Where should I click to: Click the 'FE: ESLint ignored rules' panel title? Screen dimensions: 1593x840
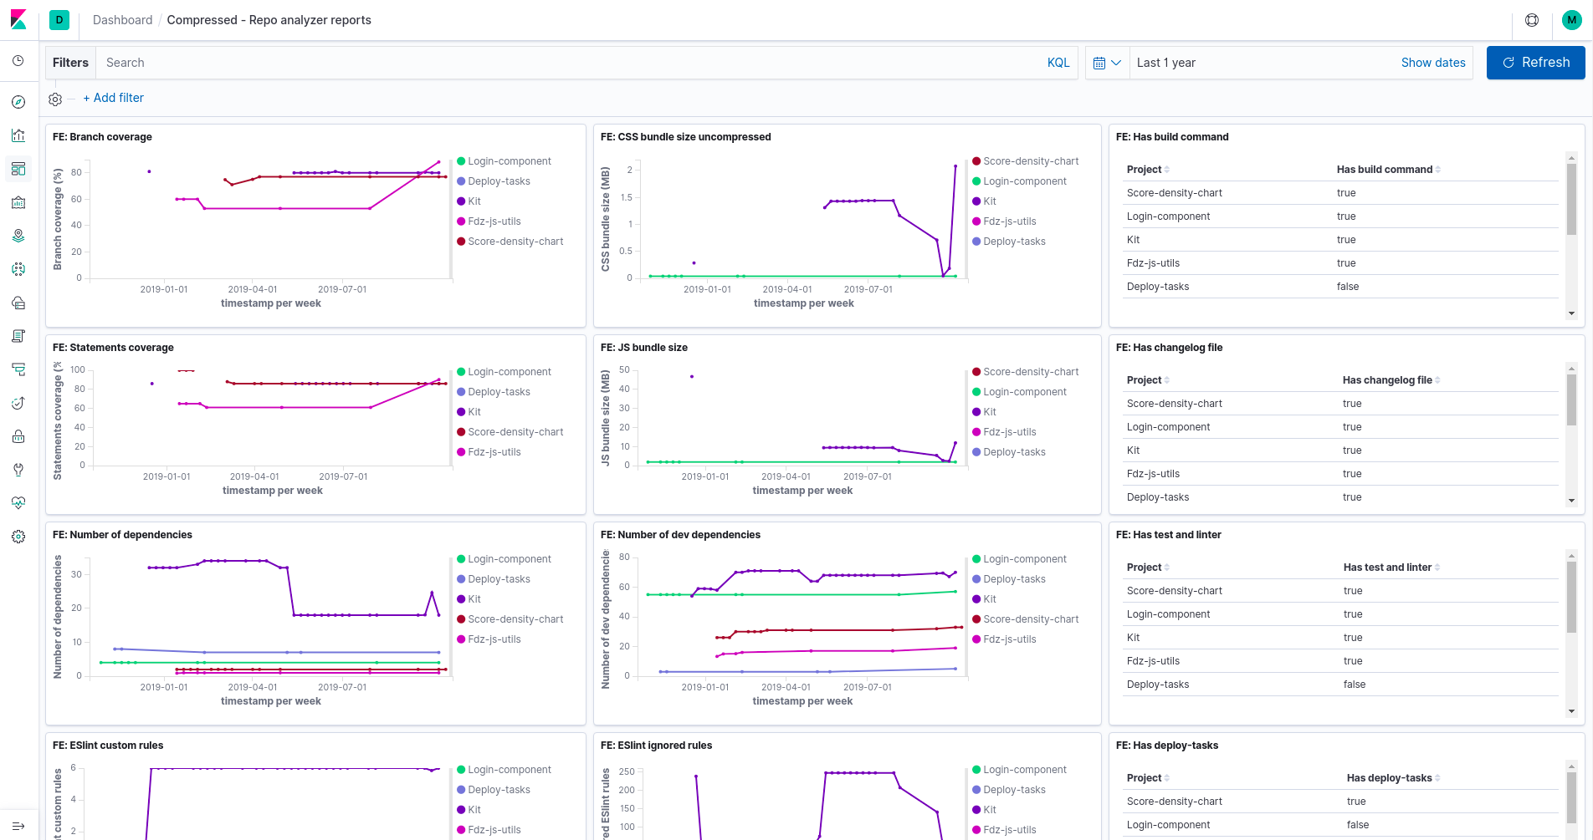coord(657,746)
